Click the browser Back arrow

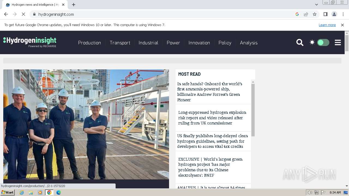(6, 14)
